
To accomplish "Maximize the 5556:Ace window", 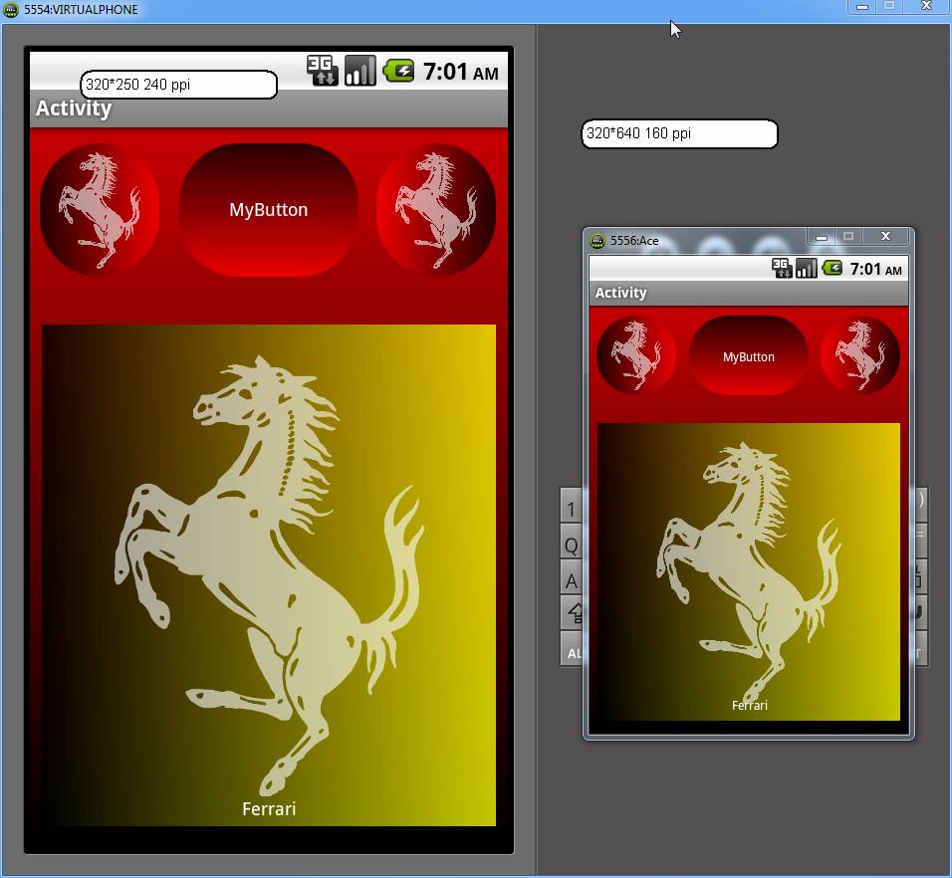I will pyautogui.click(x=848, y=236).
